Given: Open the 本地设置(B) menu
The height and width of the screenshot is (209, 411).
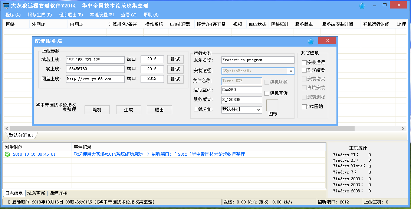Looking at the screenshot, I should click(x=102, y=15).
